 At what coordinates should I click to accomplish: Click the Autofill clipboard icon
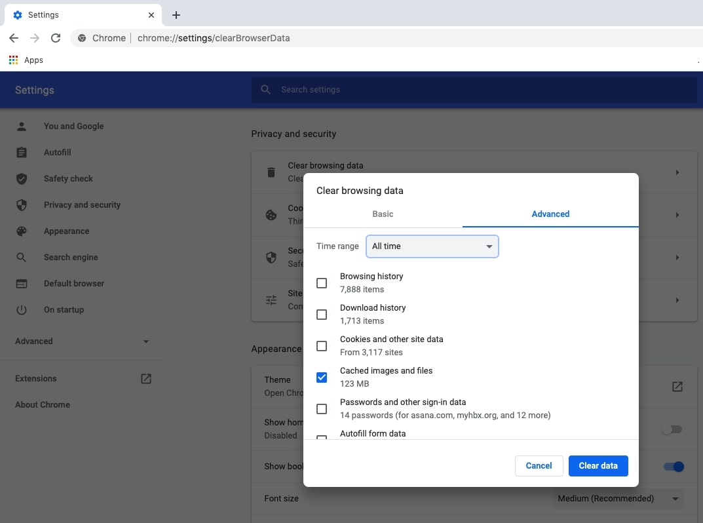click(22, 153)
